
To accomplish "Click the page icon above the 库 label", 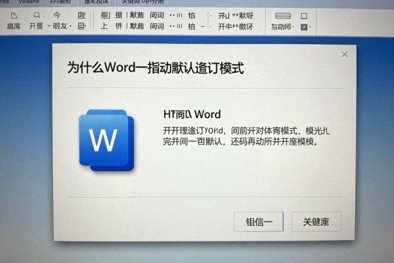I will coord(14,16).
